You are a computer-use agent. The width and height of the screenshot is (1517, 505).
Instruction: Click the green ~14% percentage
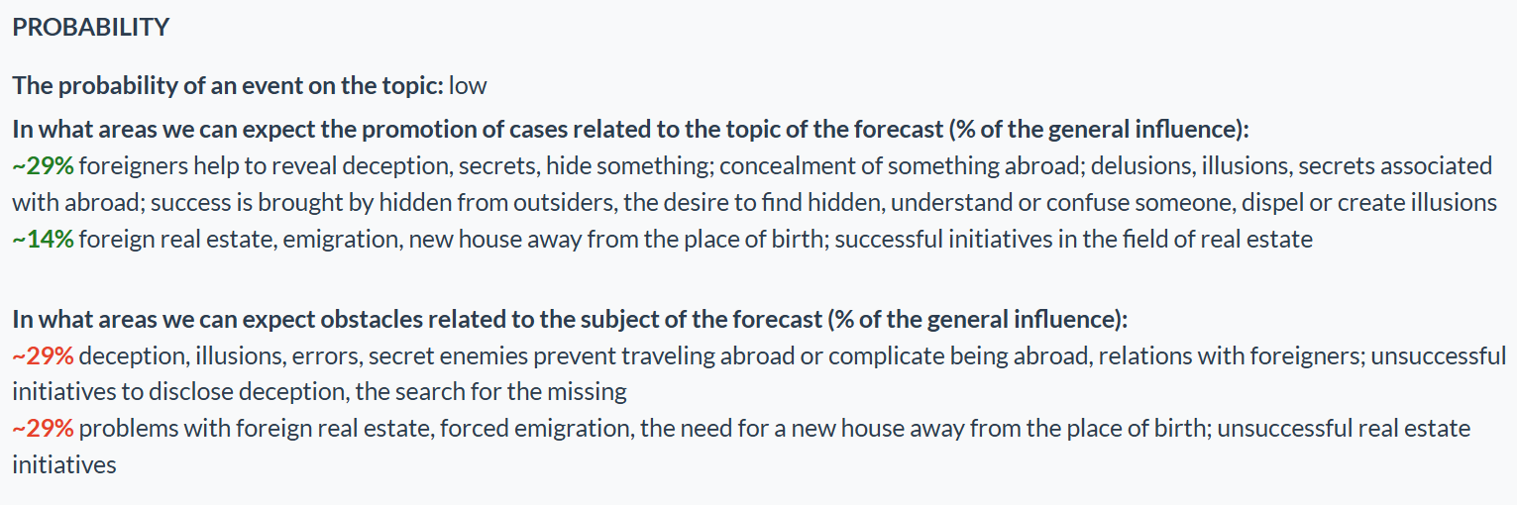click(x=43, y=240)
